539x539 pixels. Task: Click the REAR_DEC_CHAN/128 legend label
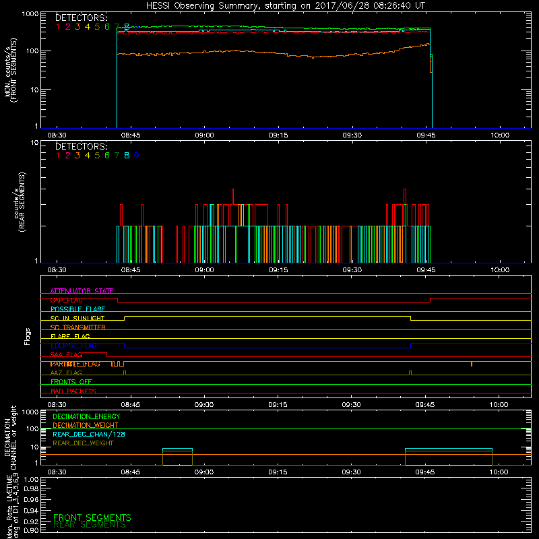point(89,434)
